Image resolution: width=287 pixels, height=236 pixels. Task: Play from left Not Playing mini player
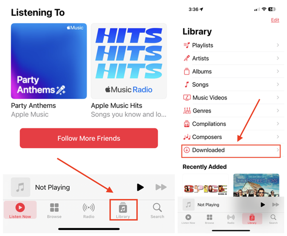point(140,187)
